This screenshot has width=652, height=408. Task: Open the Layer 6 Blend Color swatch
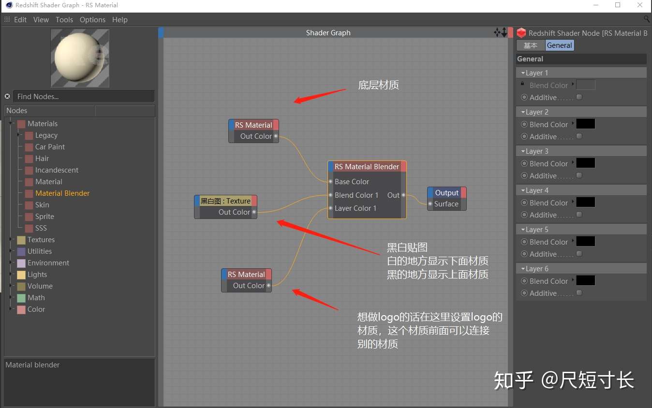click(586, 281)
